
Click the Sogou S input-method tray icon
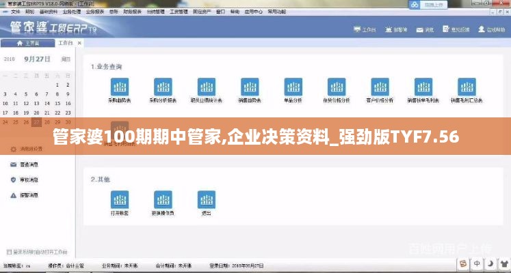(x=463, y=263)
